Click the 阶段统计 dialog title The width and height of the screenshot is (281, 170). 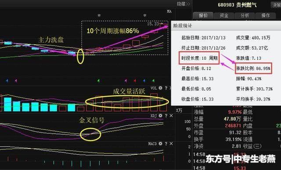tap(183, 26)
